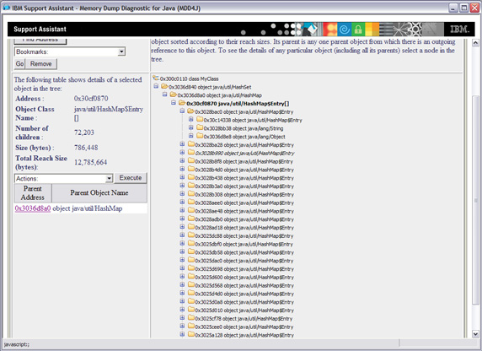Image resolution: width=482 pixels, height=351 pixels.
Task: Click the folder icon of 0x3028b438 entry
Action: click(x=191, y=178)
